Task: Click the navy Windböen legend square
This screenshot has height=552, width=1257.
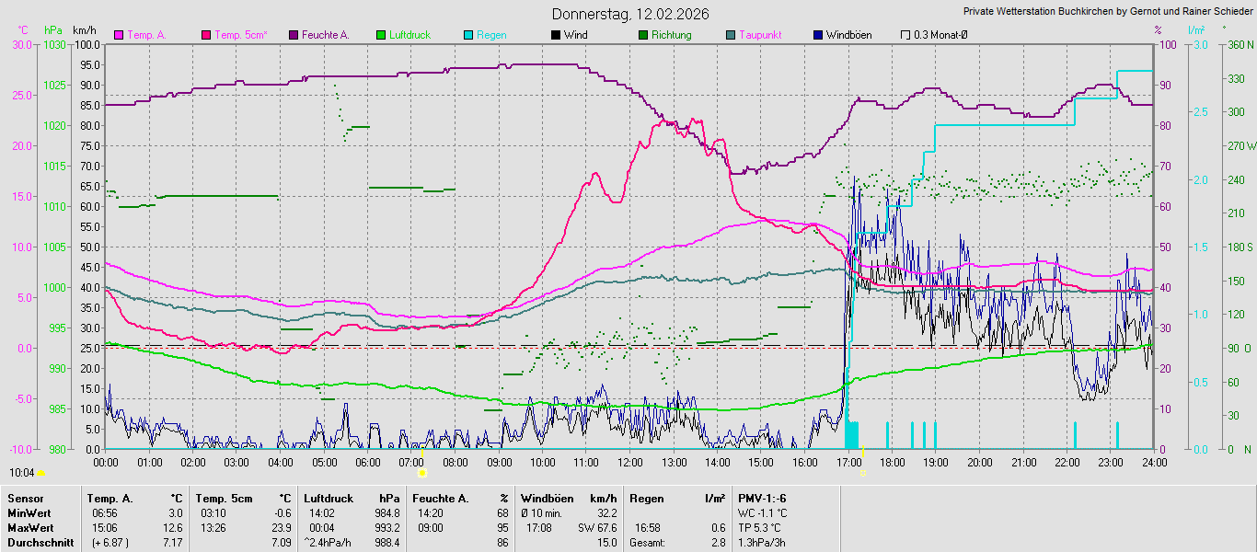Action: click(817, 35)
